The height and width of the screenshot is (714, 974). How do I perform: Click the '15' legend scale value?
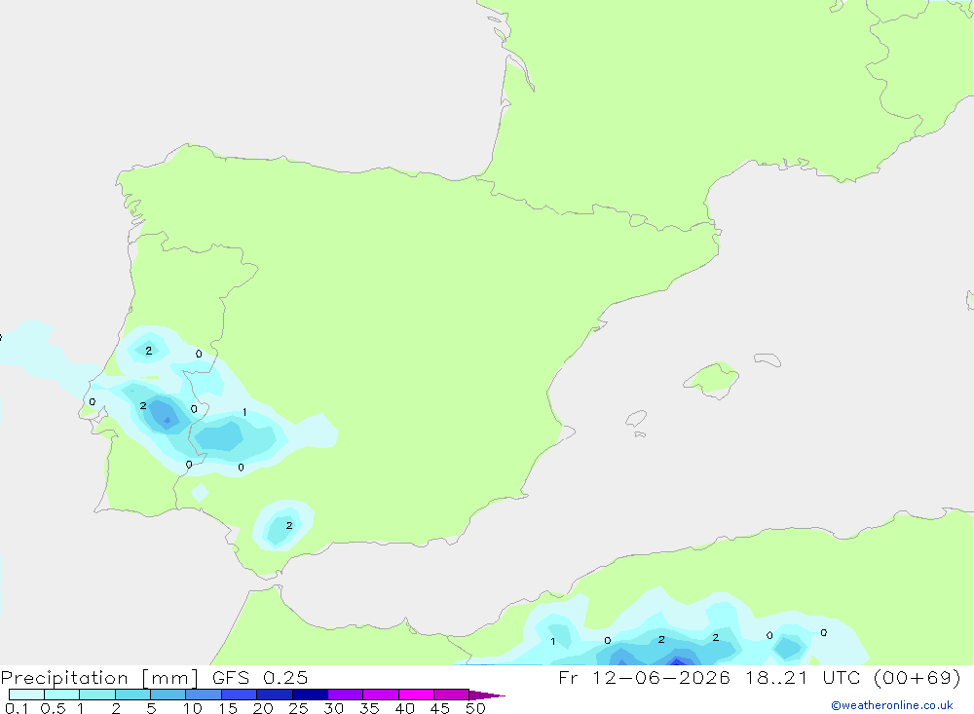pos(228,708)
